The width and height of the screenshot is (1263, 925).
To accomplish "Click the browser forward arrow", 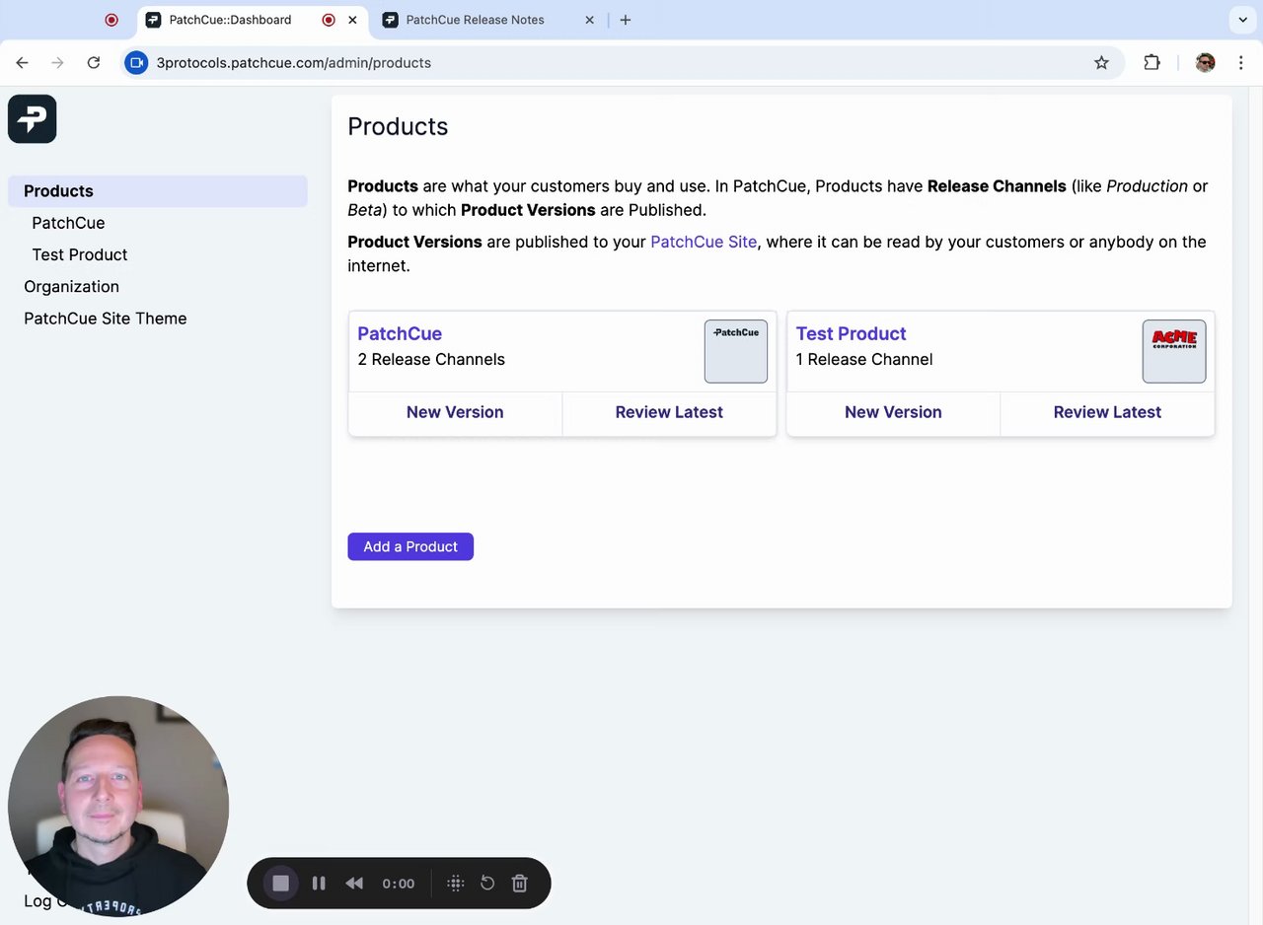I will tap(57, 62).
